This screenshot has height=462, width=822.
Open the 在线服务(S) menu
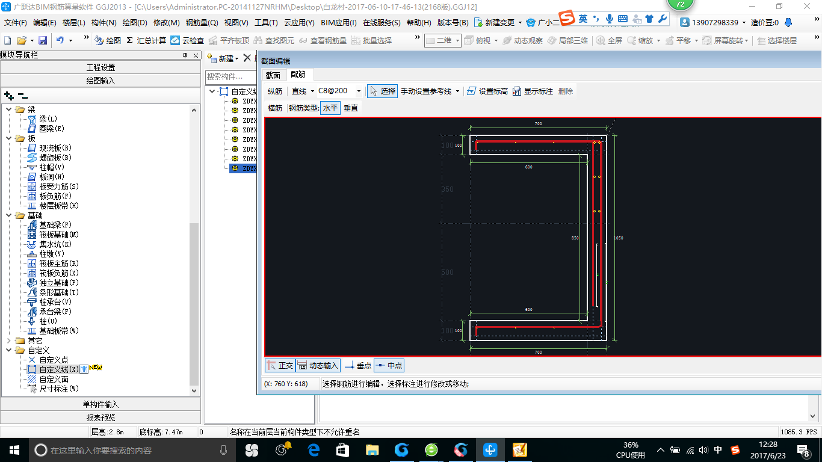pos(382,23)
